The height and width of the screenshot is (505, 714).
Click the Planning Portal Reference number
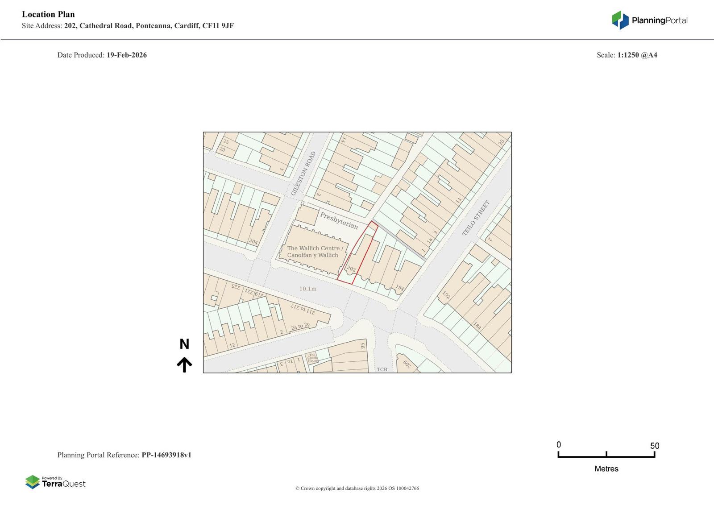click(166, 455)
